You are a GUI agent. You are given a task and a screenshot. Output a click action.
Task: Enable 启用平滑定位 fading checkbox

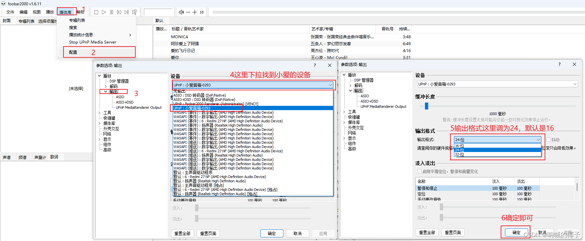pyautogui.click(x=419, y=171)
